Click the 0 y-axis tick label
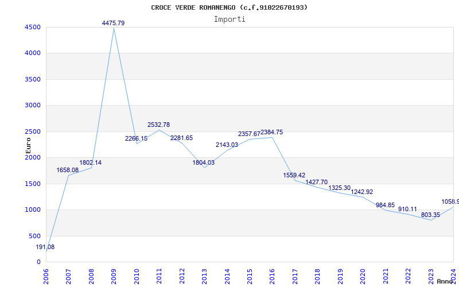459x287 pixels. click(x=38, y=262)
